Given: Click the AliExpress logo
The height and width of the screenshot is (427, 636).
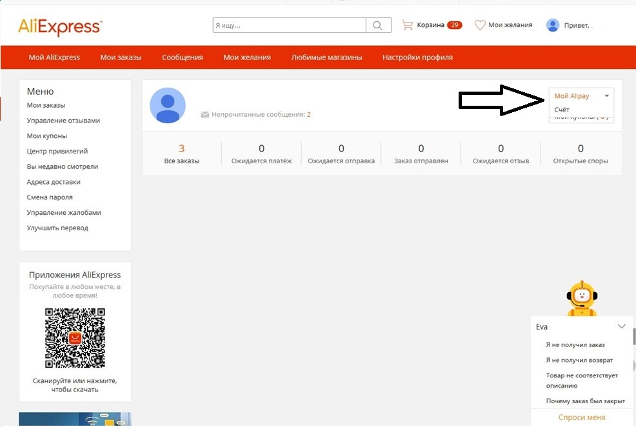Looking at the screenshot, I should pyautogui.click(x=60, y=26).
